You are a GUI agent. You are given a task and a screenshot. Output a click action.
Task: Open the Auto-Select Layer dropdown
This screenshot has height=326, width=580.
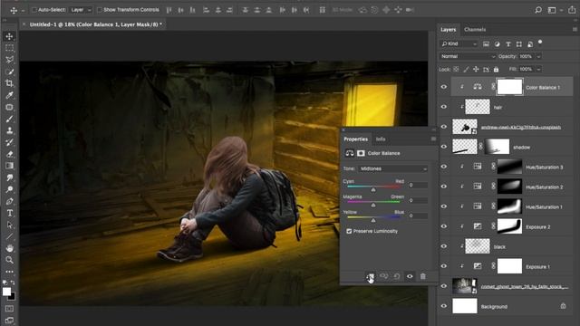coord(81,10)
